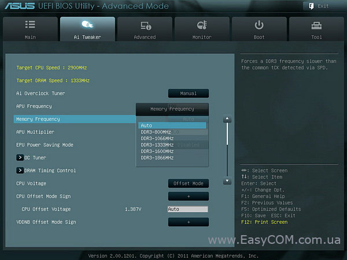This screenshot has height=260, width=347.
Task: Open the DRAM Timing Control arrow icon
Action: [20, 170]
